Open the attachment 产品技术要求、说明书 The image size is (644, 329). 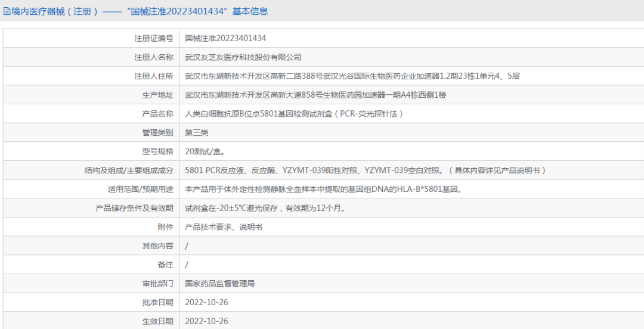(x=224, y=227)
